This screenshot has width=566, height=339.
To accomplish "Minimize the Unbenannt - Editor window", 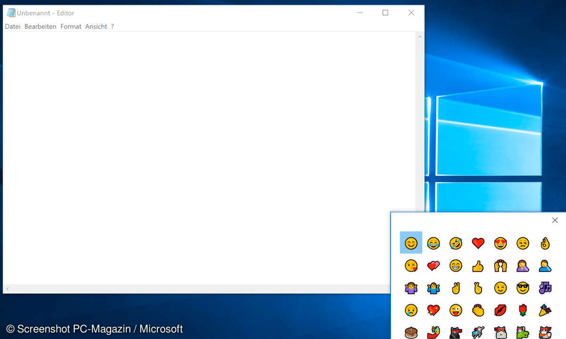I will (x=360, y=13).
